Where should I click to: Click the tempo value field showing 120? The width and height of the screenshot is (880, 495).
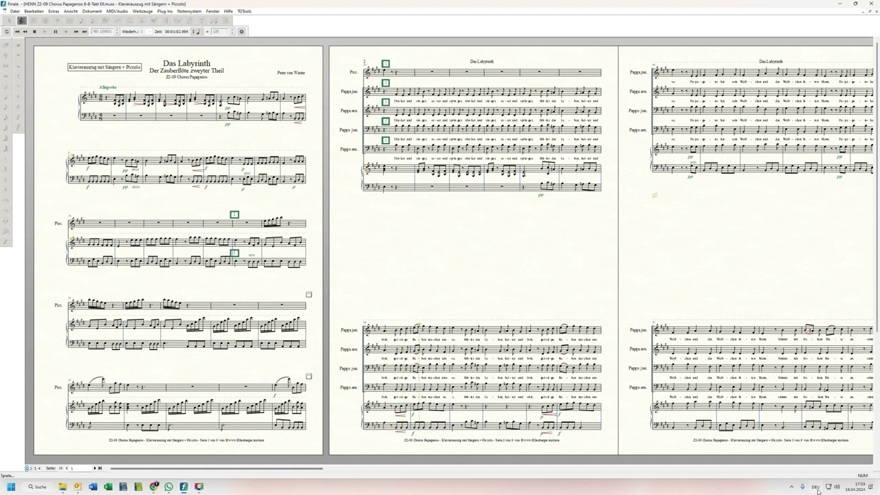[219, 32]
